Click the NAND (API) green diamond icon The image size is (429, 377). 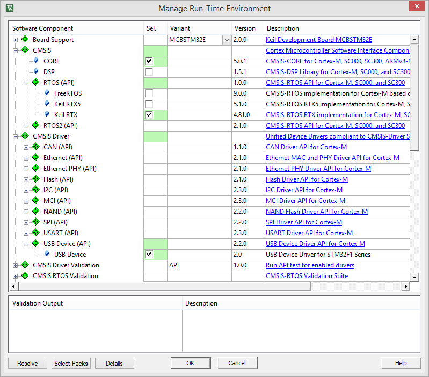tap(36, 211)
